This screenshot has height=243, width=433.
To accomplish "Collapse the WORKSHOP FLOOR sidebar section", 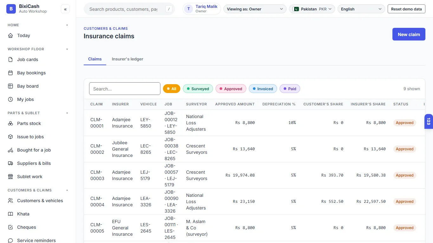I will [x=67, y=49].
